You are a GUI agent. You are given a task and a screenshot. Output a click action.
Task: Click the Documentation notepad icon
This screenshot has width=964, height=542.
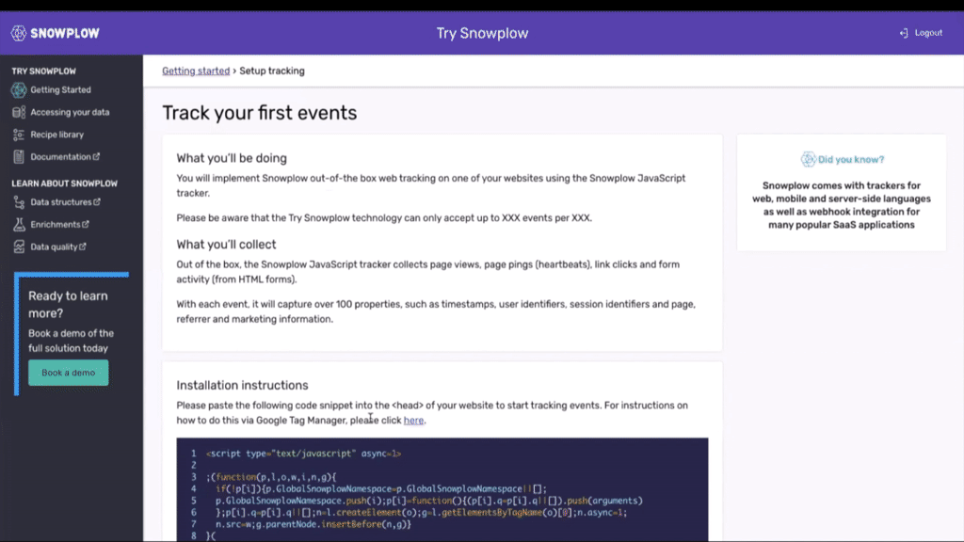pos(19,156)
